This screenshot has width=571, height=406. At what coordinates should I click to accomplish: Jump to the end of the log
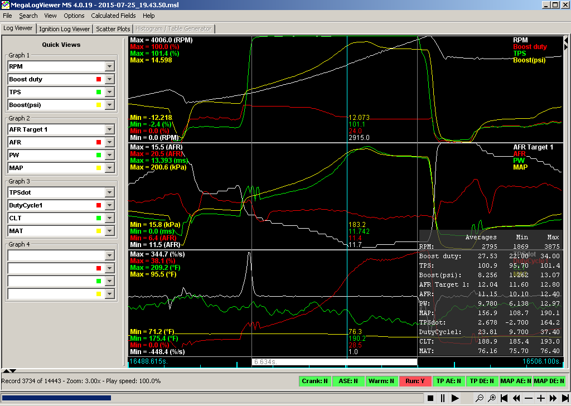[x=564, y=398]
